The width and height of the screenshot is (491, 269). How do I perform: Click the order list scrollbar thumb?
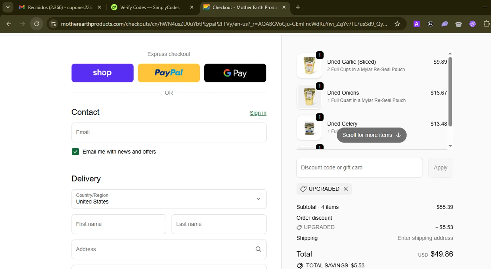click(450, 92)
